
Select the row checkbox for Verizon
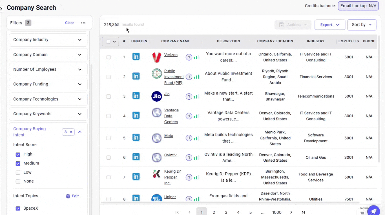(109, 57)
